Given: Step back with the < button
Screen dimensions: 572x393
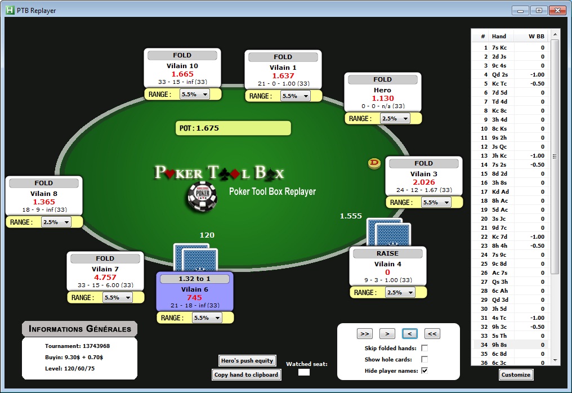Looking at the screenshot, I should coord(410,333).
